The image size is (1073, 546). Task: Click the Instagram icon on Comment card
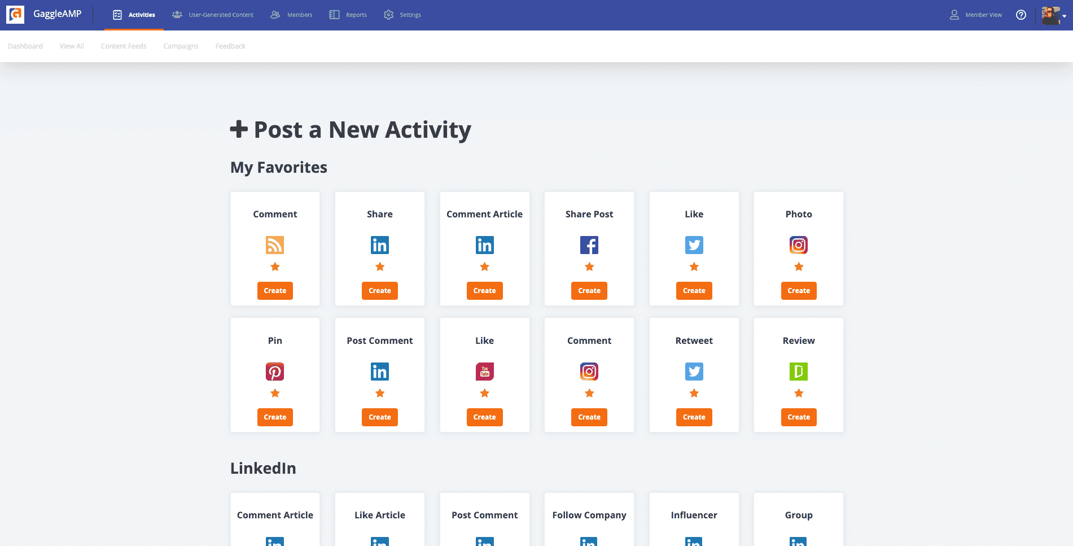tap(589, 372)
